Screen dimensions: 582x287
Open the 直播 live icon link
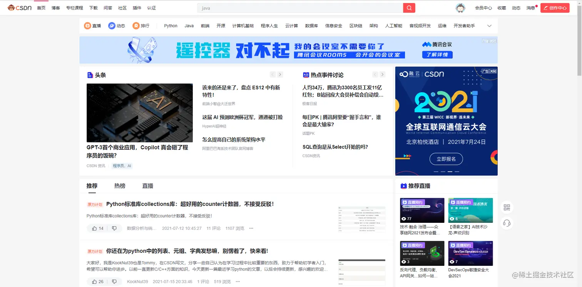coord(92,26)
